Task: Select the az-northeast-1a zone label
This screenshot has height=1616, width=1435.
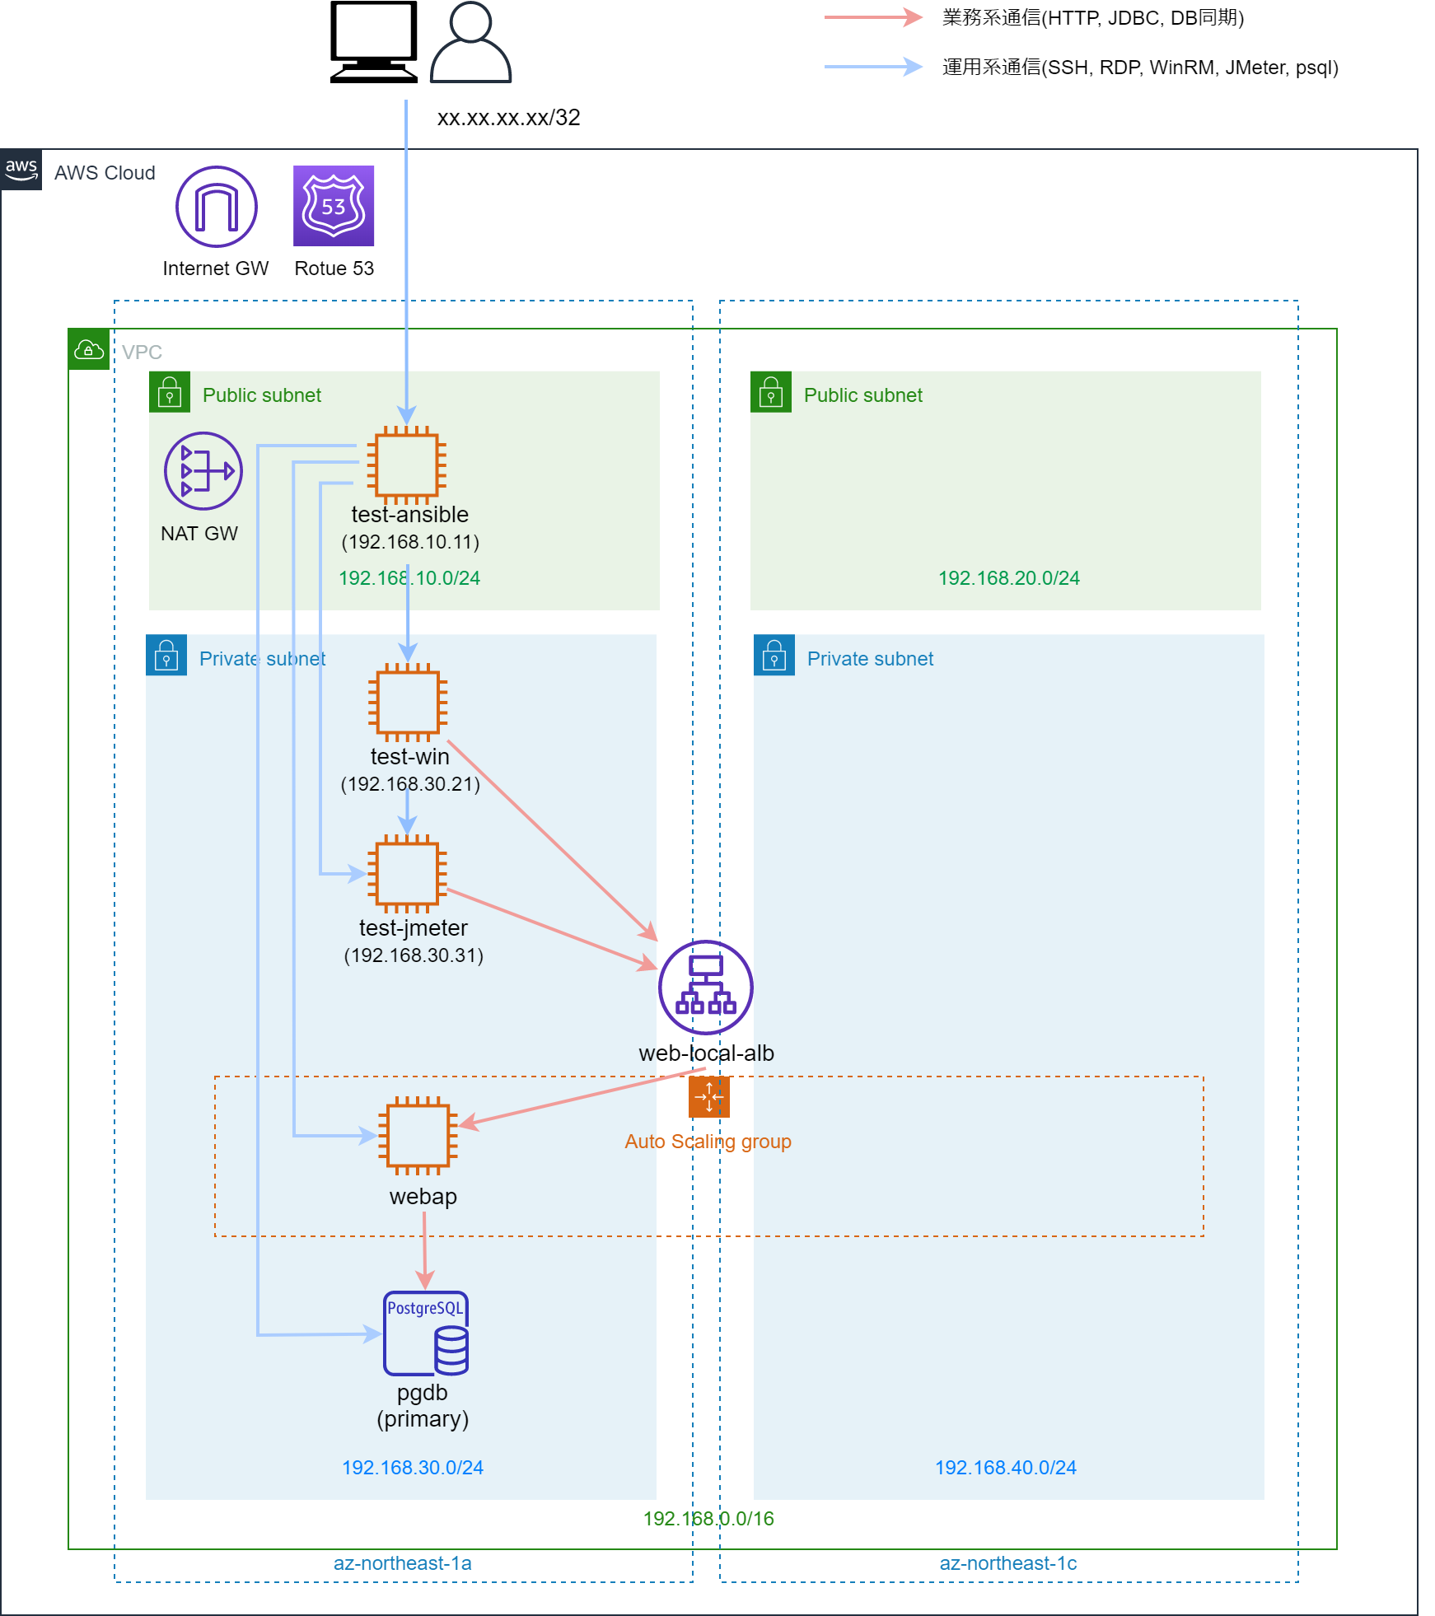Action: 403,1563
